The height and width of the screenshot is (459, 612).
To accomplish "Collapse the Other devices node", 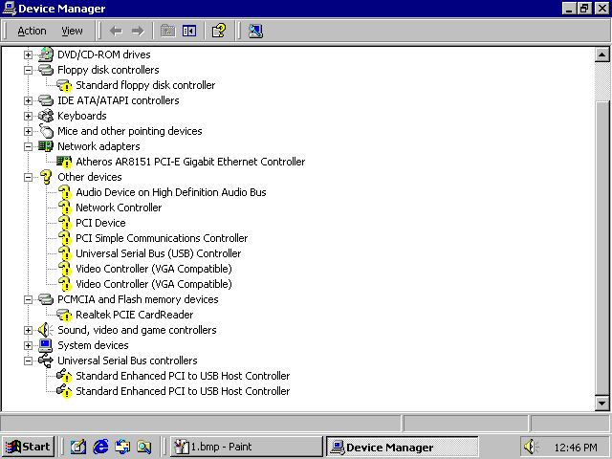I will [x=28, y=177].
